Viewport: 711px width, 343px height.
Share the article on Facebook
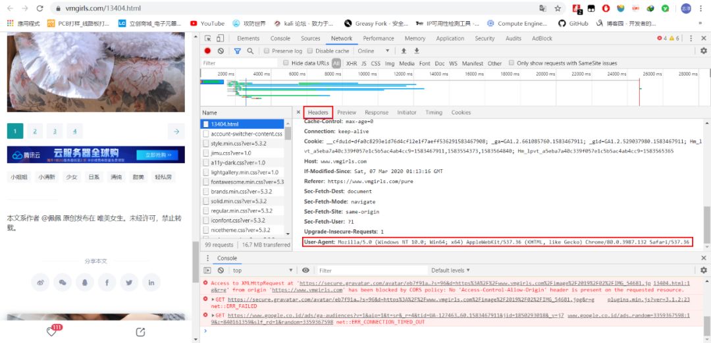pos(107,282)
